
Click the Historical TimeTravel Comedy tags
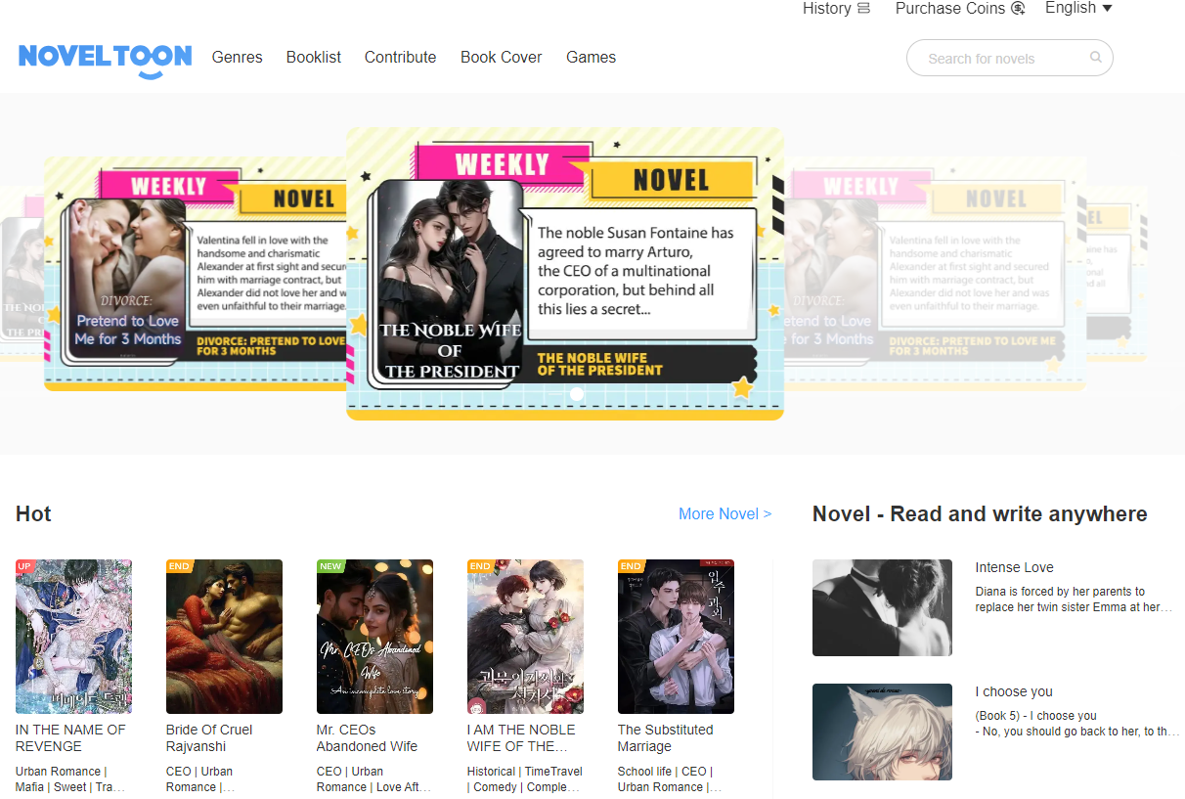click(x=525, y=779)
